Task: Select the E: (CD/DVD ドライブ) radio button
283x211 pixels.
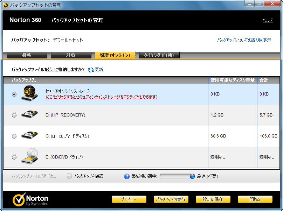Action: pos(14,157)
